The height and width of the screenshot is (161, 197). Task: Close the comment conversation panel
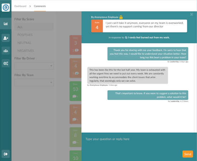[192, 14]
